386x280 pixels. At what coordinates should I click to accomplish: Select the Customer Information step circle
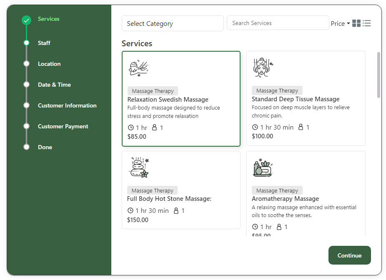pyautogui.click(x=27, y=105)
